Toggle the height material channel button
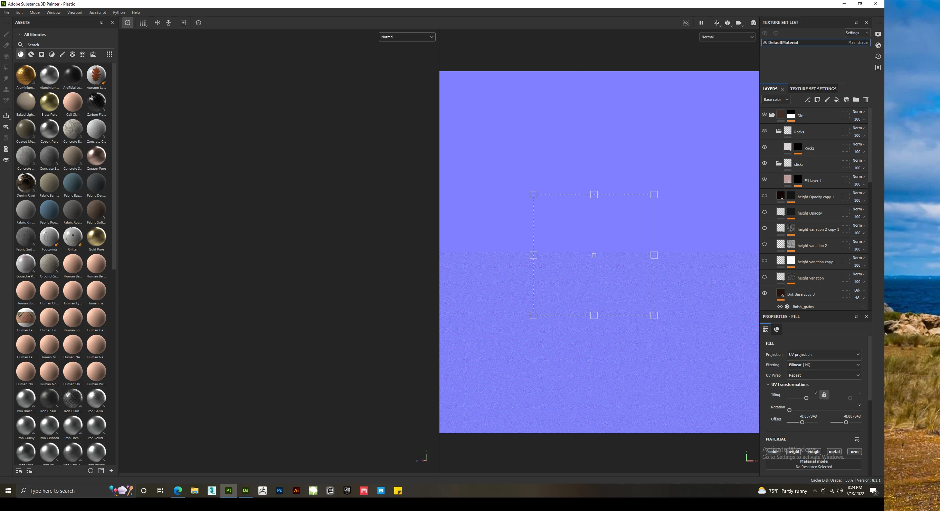 tap(793, 452)
